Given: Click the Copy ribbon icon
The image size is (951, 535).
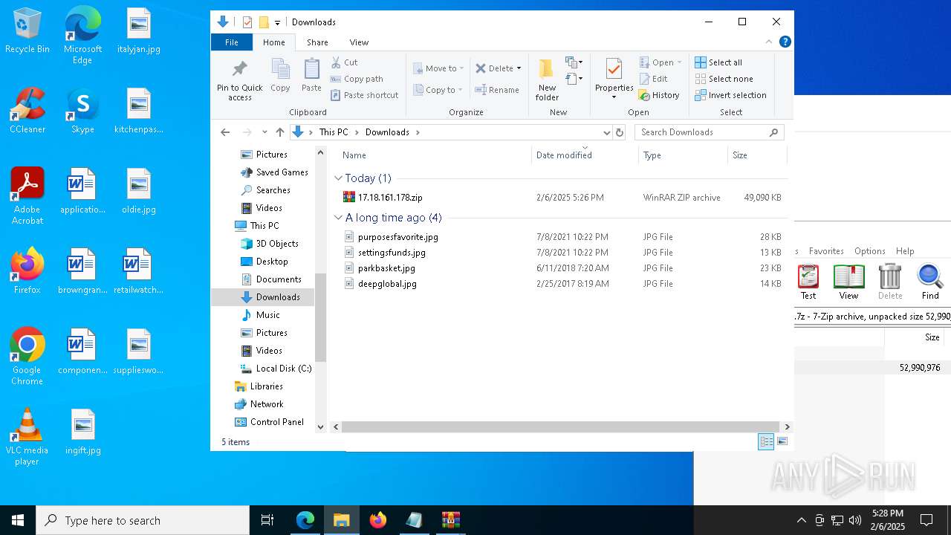Looking at the screenshot, I should point(280,76).
